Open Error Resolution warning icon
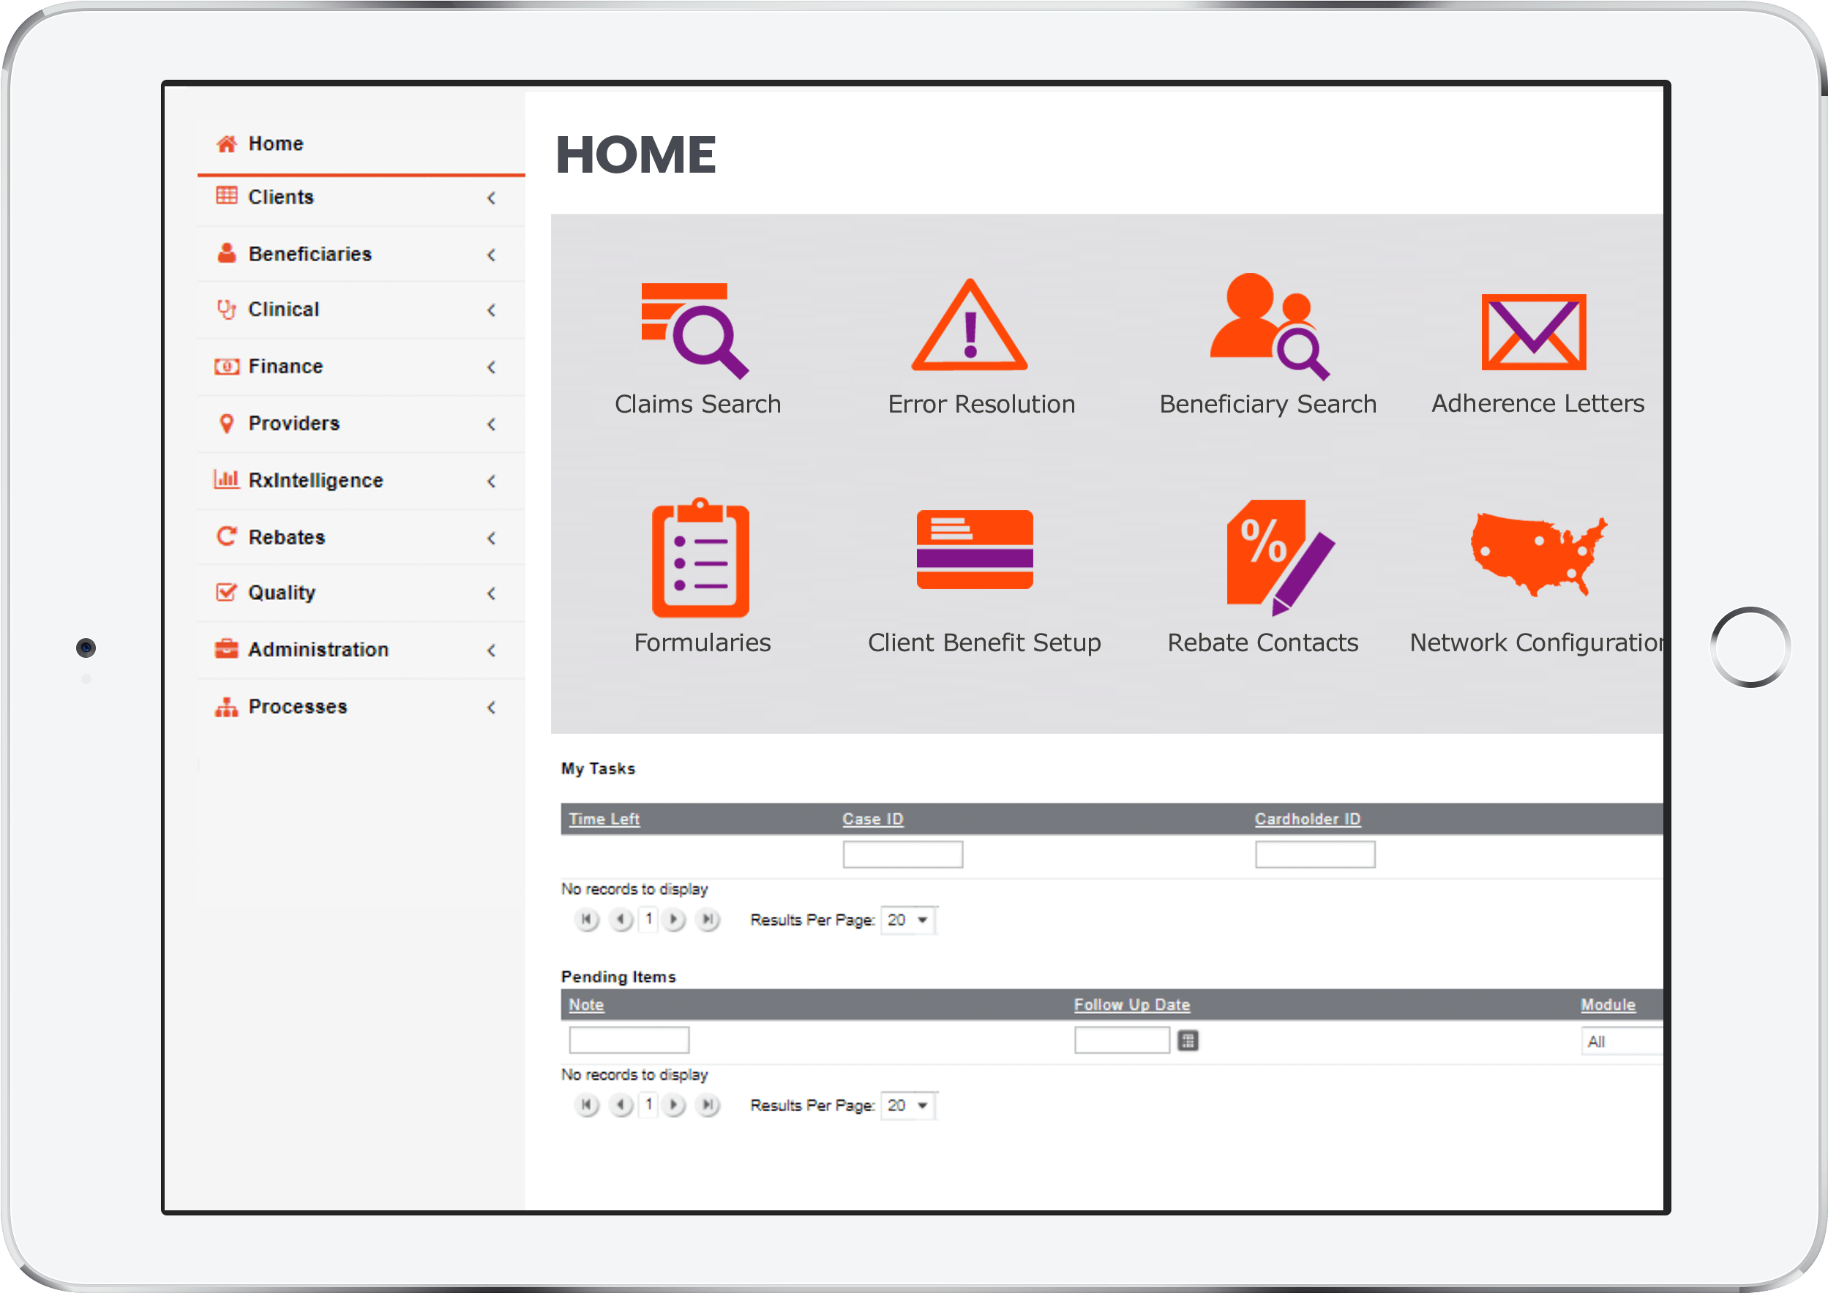The width and height of the screenshot is (1828, 1293). click(x=969, y=326)
